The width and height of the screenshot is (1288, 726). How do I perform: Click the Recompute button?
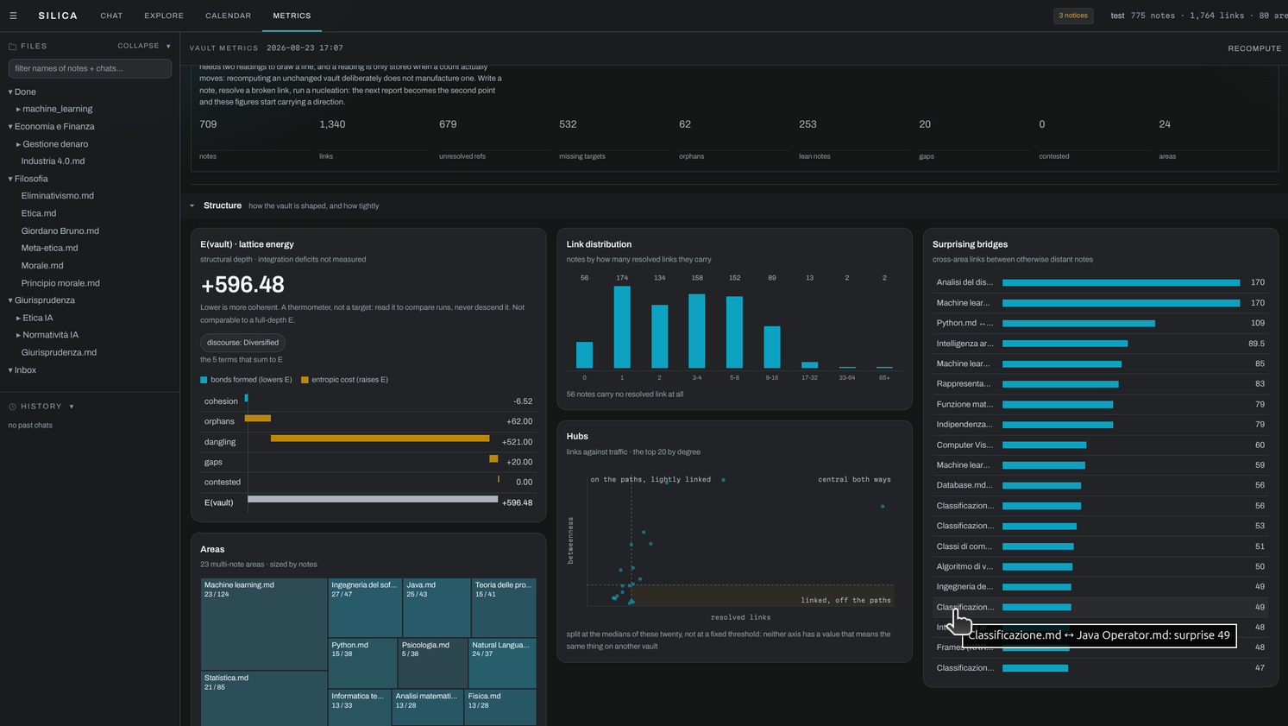pyautogui.click(x=1254, y=48)
